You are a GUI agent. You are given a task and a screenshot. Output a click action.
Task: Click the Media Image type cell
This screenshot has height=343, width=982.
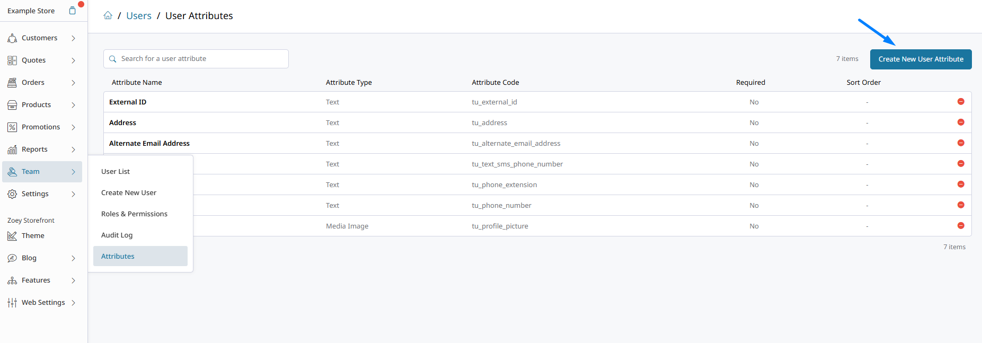(347, 226)
